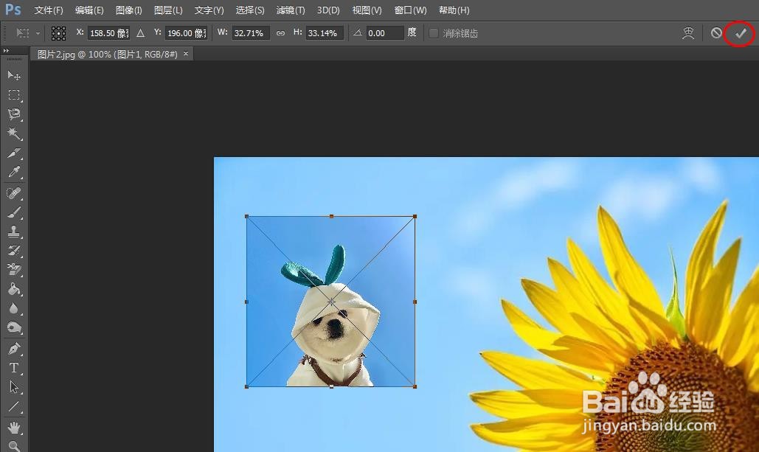Toggle the maintain aspect ratio link

280,33
